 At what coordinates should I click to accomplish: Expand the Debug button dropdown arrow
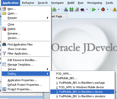click(107, 10)
